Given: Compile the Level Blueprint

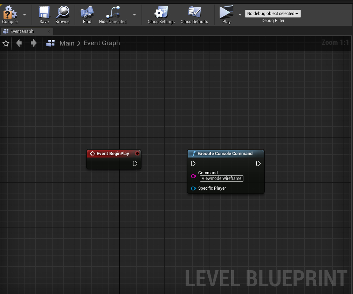Looking at the screenshot, I should (10, 15).
